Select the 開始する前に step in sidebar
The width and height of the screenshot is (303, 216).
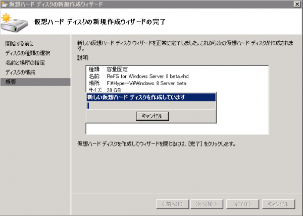(x=21, y=44)
